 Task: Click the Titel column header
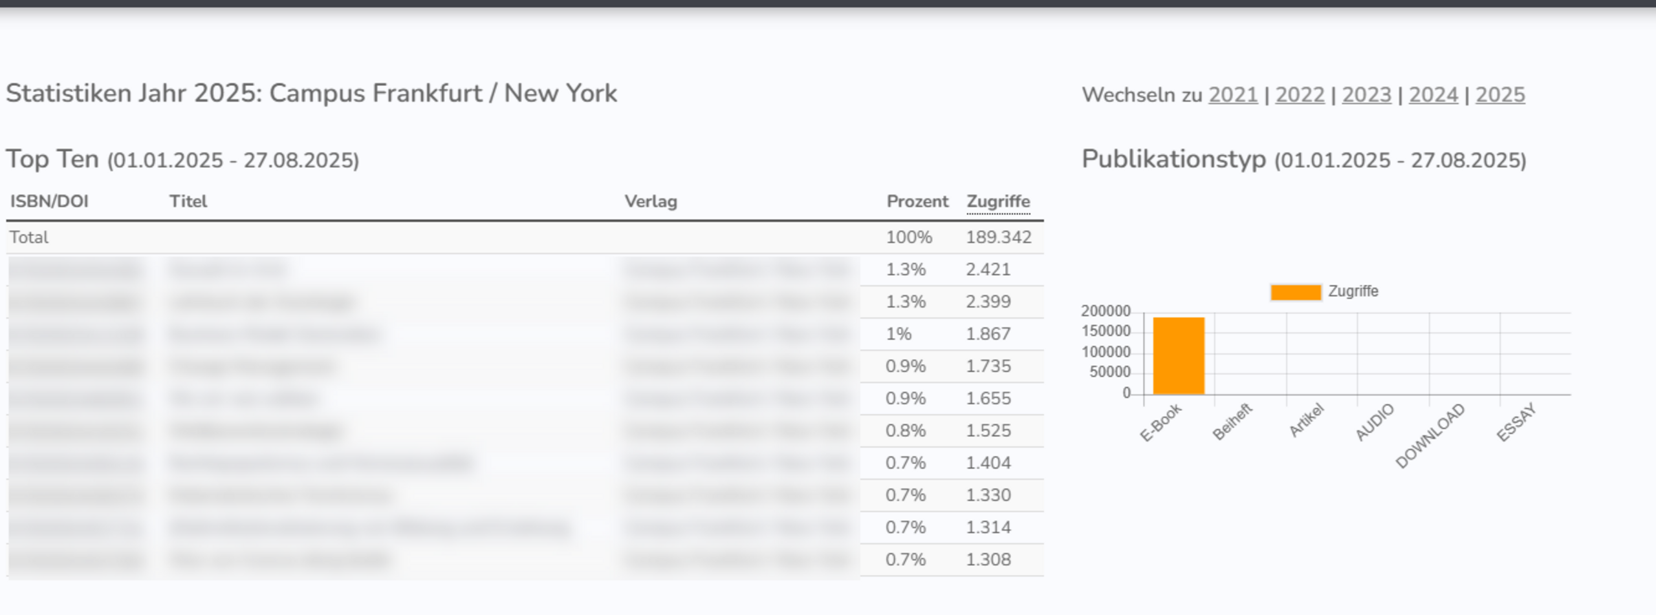[188, 202]
